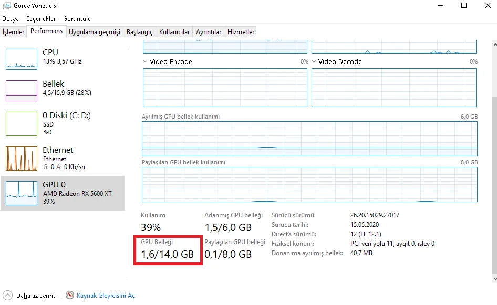Click the GPU 0 graph icon
The height and width of the screenshot is (305, 497).
pos(22,193)
